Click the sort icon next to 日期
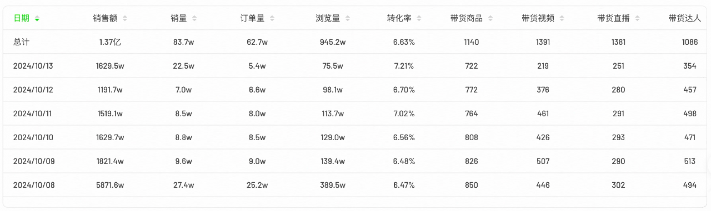The width and height of the screenshot is (711, 211). [37, 18]
